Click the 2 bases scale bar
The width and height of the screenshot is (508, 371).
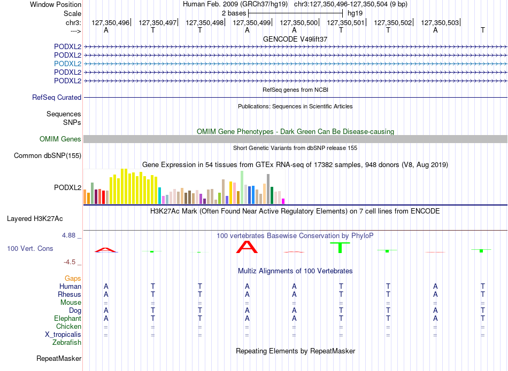tap(295, 13)
